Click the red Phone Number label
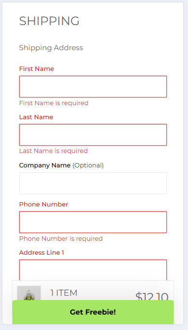The width and height of the screenshot is (188, 330). point(44,204)
